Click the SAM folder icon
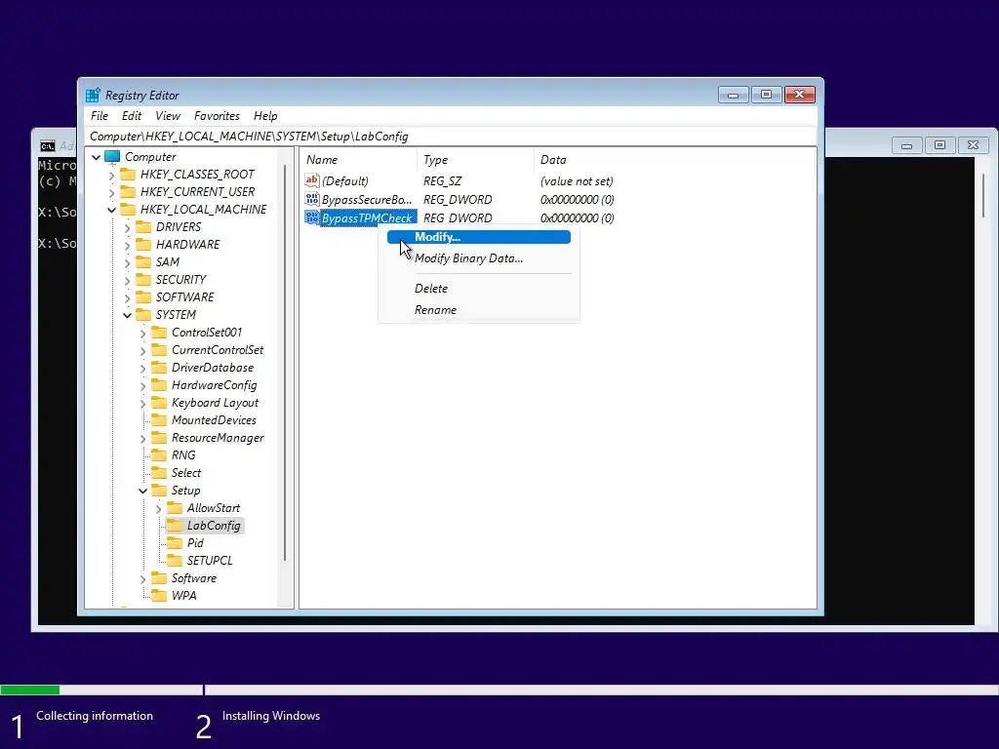The width and height of the screenshot is (999, 749). [144, 262]
